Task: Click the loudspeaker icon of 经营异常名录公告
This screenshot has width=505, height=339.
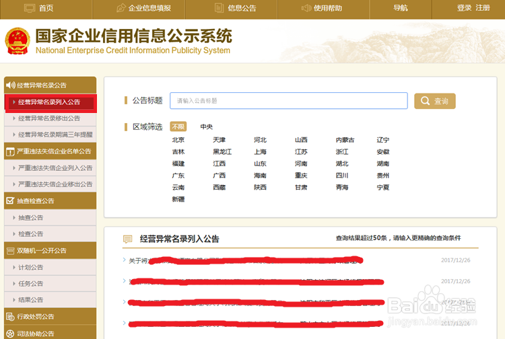Action: tap(11, 85)
